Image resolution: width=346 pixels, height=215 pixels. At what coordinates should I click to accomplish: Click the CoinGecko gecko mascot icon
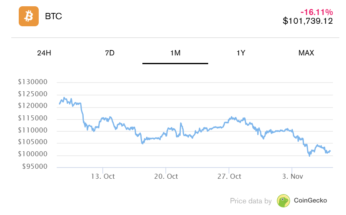point(284,201)
